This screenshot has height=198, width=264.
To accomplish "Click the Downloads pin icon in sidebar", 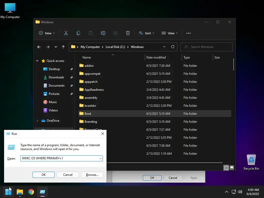I will [72, 77].
